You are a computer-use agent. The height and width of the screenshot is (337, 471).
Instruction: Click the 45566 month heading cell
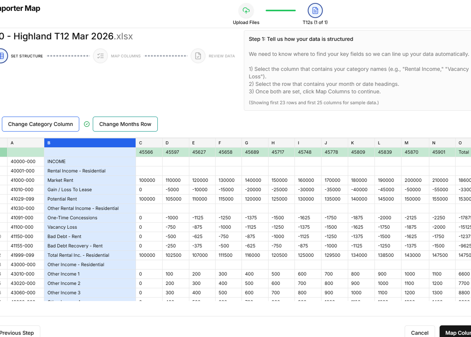coord(149,152)
